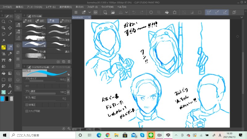Screen dimensions: 247x139
Task: Click the Redo arrow in command bar
Action: [x=142, y=12]
